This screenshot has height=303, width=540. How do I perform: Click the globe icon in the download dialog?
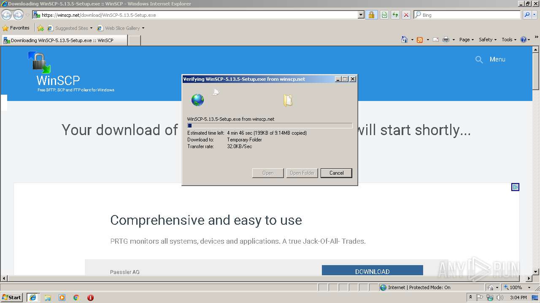pos(197,100)
